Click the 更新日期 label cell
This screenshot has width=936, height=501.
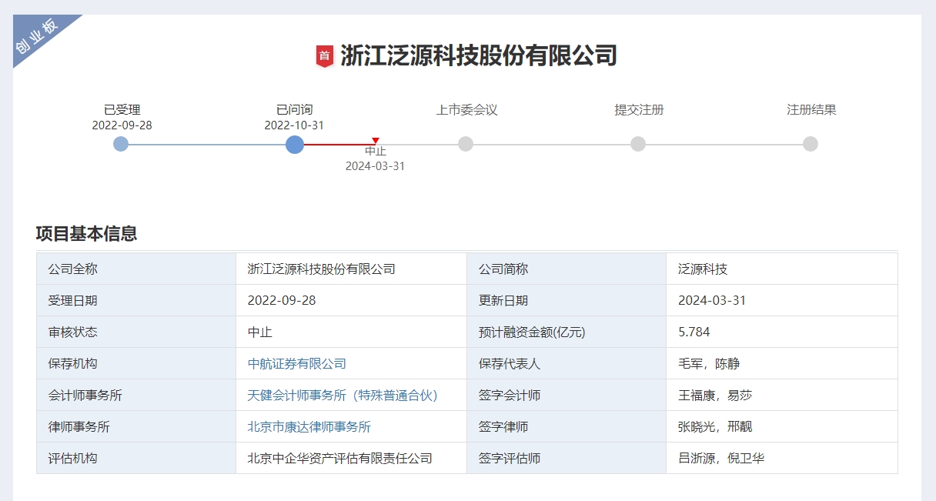[567, 301]
